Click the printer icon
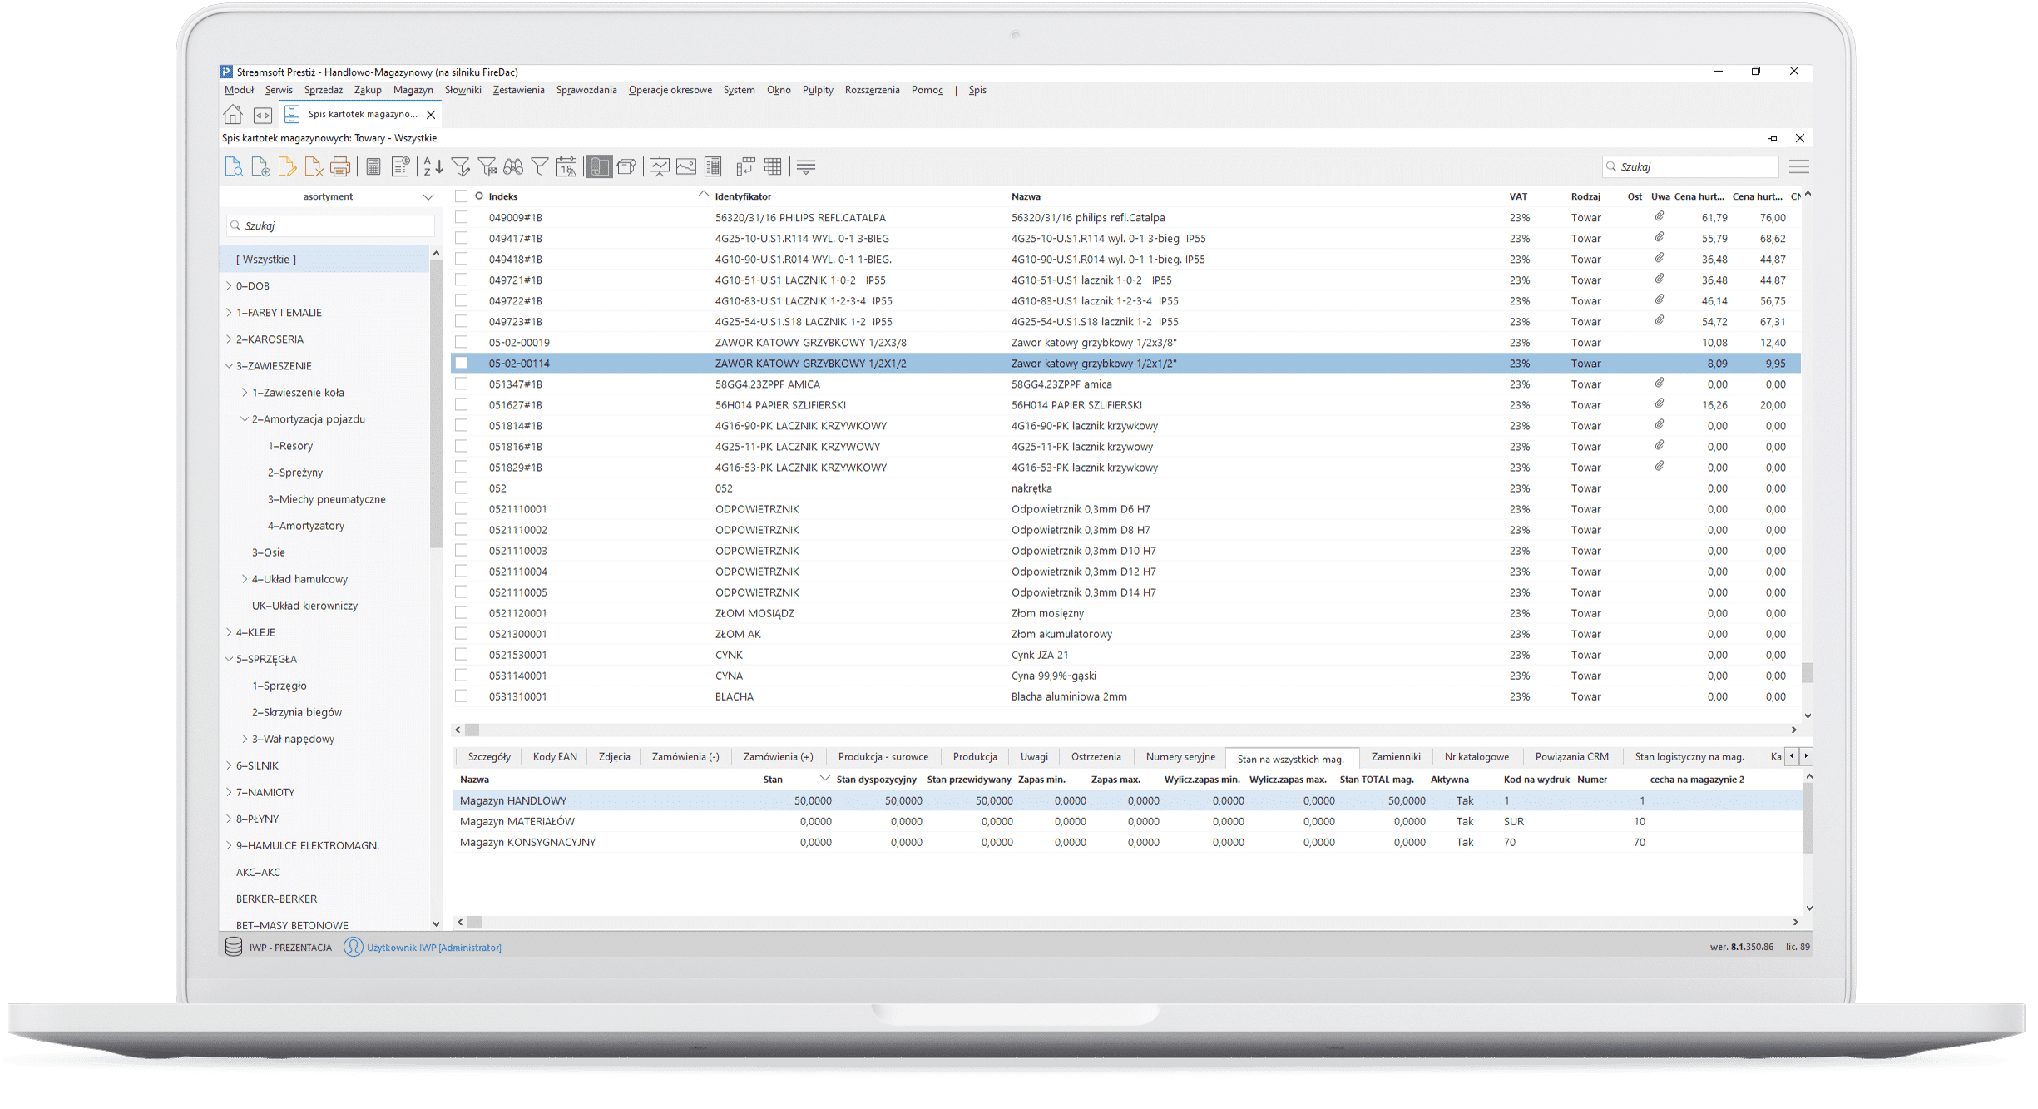The width and height of the screenshot is (2038, 1109). point(340,166)
